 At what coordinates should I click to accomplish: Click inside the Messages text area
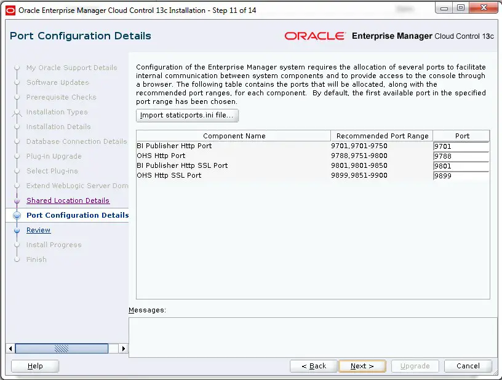pyautogui.click(x=313, y=337)
